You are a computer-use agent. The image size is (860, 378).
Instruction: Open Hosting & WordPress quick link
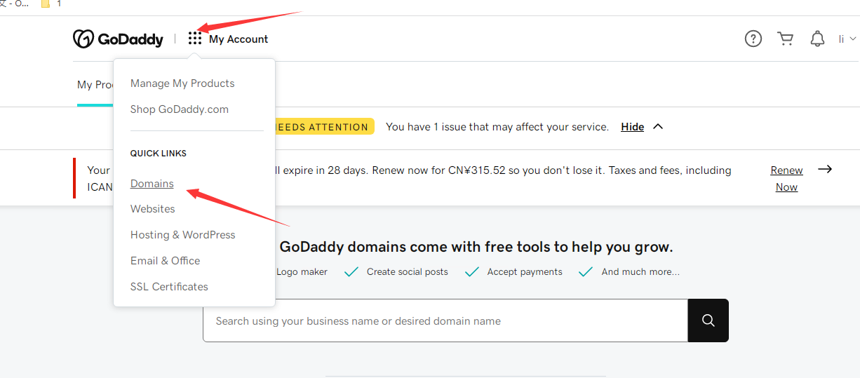183,235
